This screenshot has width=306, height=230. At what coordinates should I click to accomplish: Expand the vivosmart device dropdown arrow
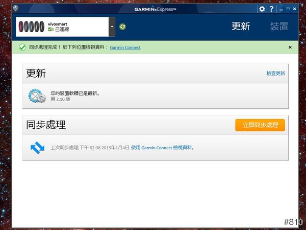(x=112, y=27)
